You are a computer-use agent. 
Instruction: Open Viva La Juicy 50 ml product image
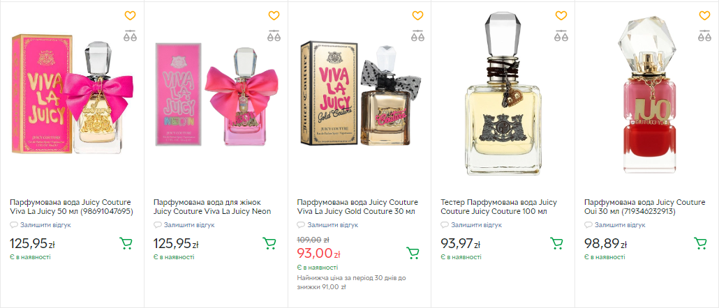click(x=72, y=98)
